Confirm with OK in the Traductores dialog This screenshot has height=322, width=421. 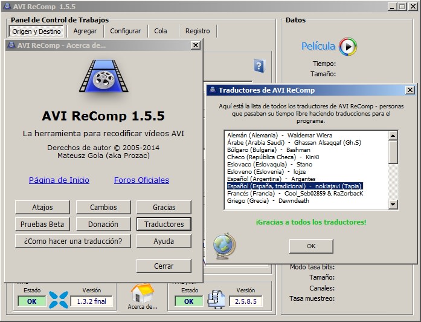pyautogui.click(x=311, y=246)
